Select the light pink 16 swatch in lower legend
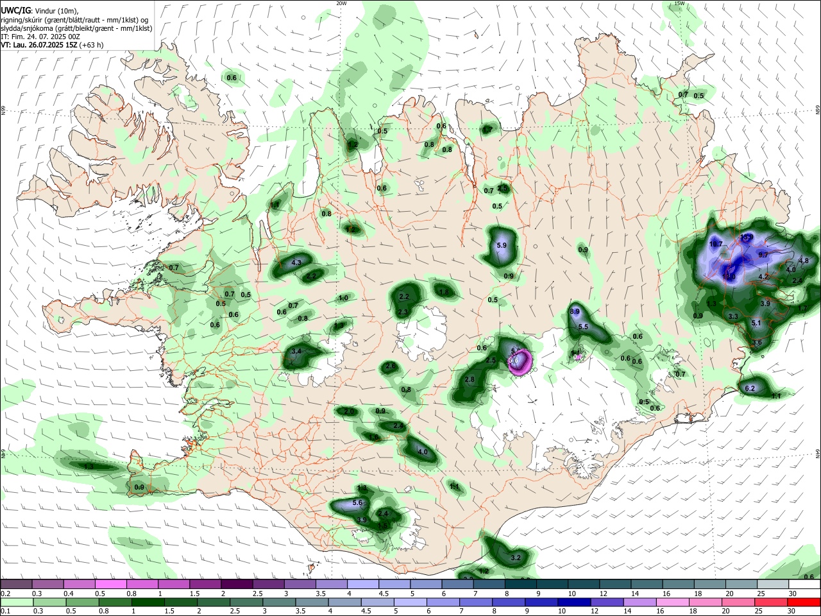The image size is (821, 616). pos(672,602)
